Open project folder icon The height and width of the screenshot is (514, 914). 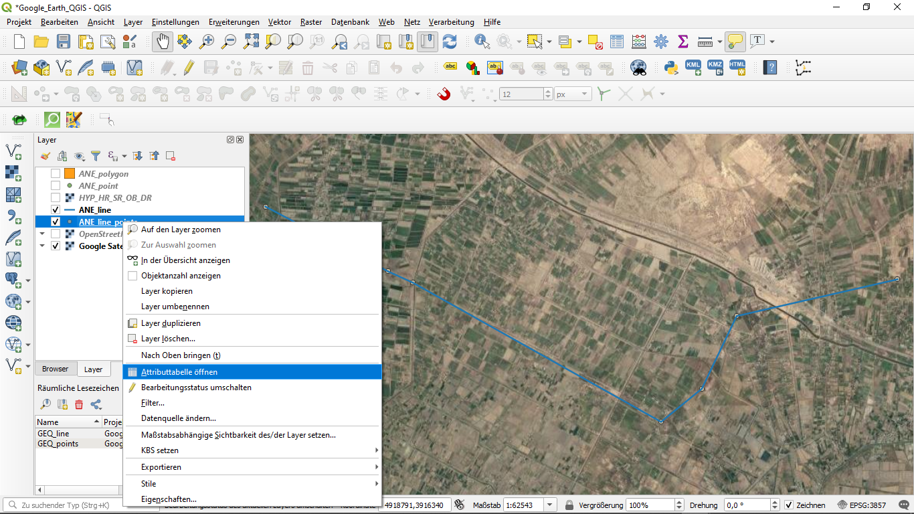(x=41, y=41)
